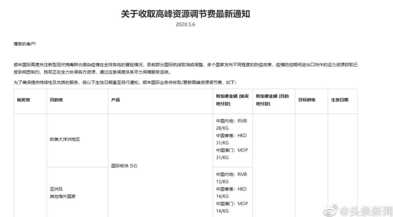The width and height of the screenshot is (393, 217).
Task: Click the paragraph starting 顺丰国际高度关注
Action: point(186,68)
